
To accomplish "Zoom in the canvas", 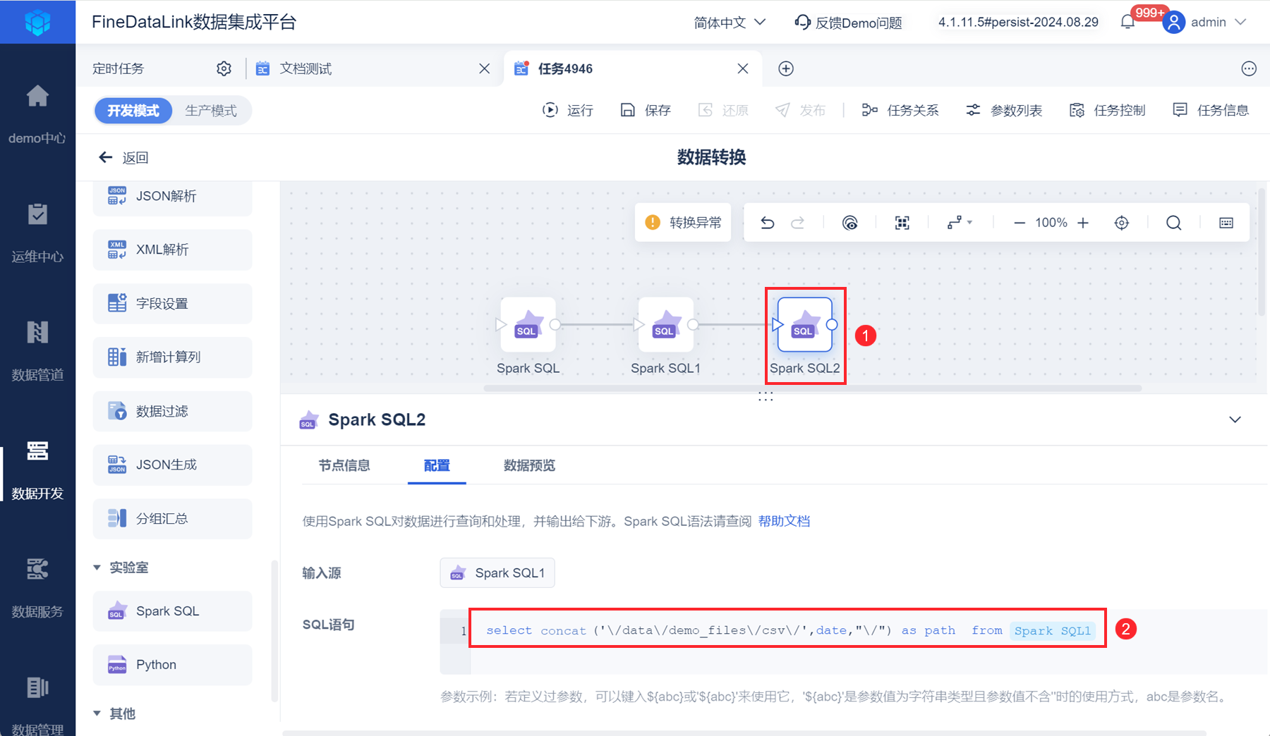I will (x=1084, y=223).
